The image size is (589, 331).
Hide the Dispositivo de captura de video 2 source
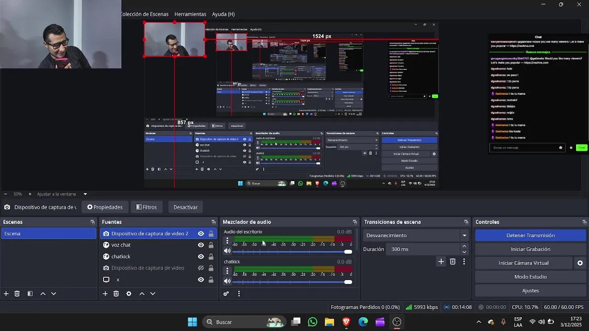(x=201, y=234)
